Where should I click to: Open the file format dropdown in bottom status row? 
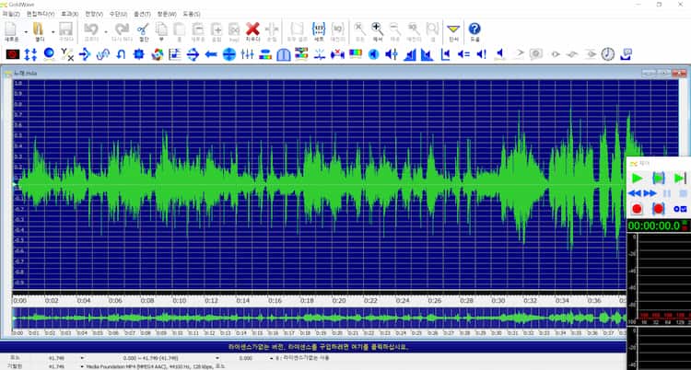point(81,366)
